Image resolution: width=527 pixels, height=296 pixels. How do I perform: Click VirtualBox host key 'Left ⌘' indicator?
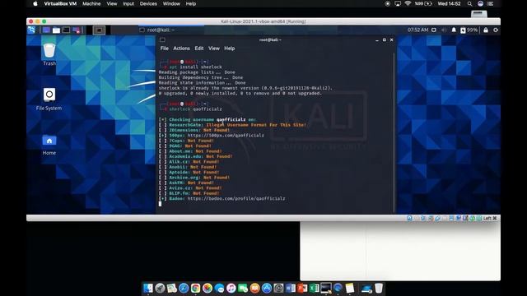490,218
